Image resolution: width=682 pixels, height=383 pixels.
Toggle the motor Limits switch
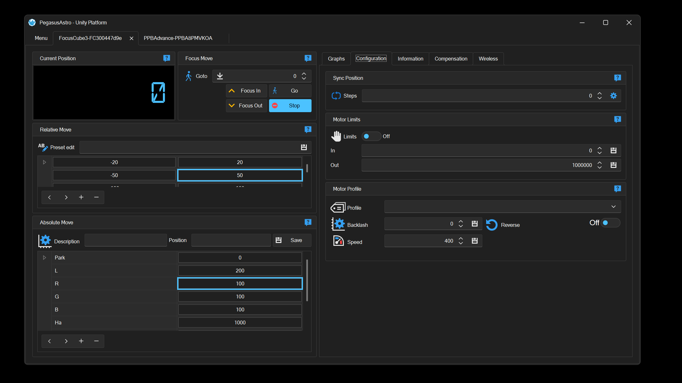tap(371, 136)
